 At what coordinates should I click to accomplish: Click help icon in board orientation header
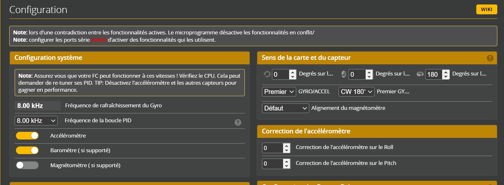point(490,58)
